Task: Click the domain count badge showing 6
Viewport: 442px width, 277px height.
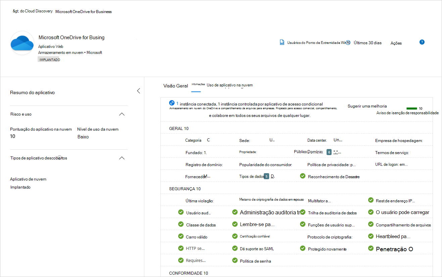Action: click(329, 152)
